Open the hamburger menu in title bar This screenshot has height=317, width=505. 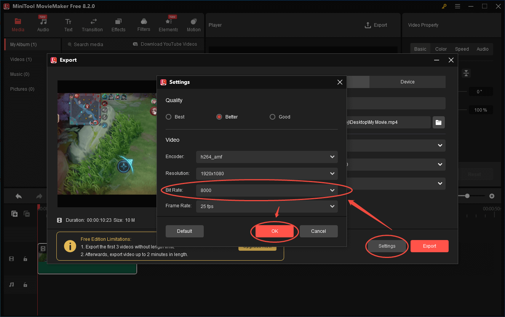(457, 6)
